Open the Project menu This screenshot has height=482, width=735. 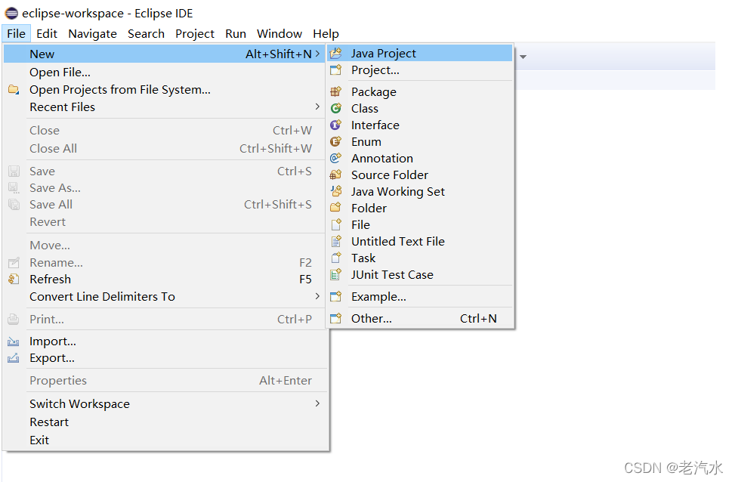pyautogui.click(x=195, y=34)
